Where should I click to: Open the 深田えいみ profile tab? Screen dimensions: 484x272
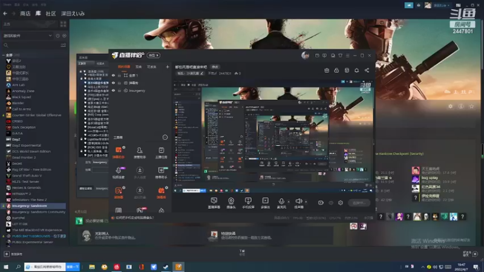(73, 13)
